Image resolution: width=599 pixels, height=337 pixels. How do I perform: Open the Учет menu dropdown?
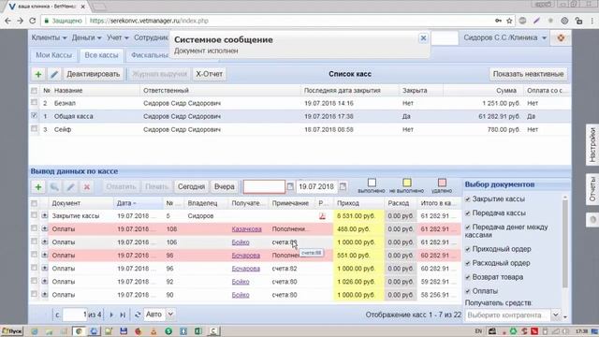(x=117, y=37)
